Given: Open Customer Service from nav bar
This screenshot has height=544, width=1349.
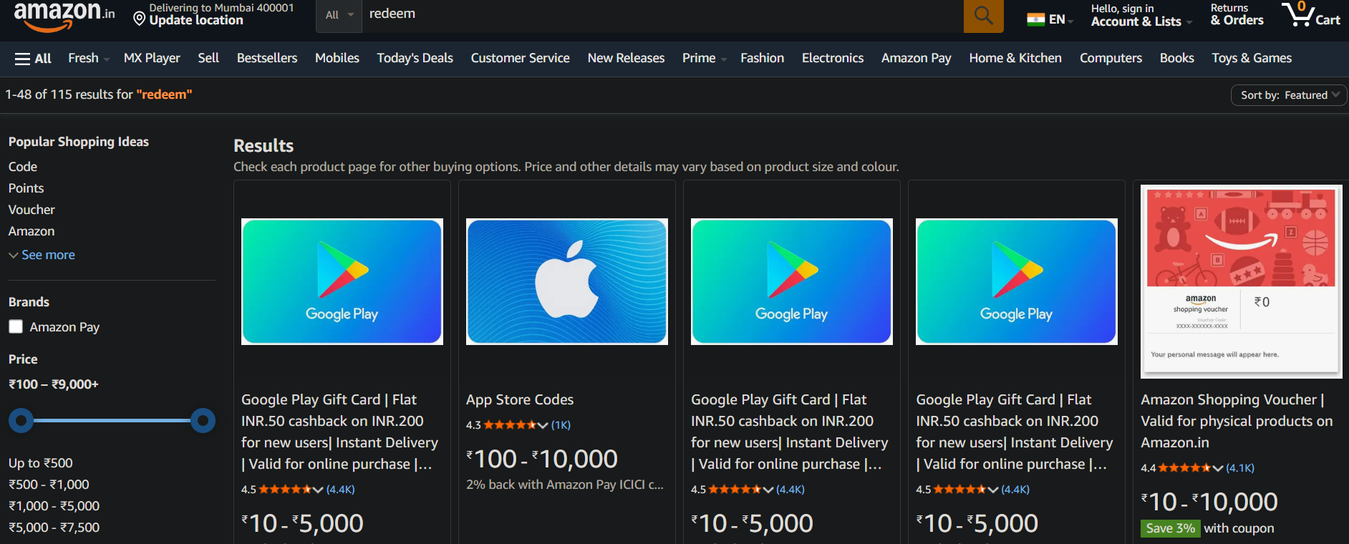Looking at the screenshot, I should point(520,59).
